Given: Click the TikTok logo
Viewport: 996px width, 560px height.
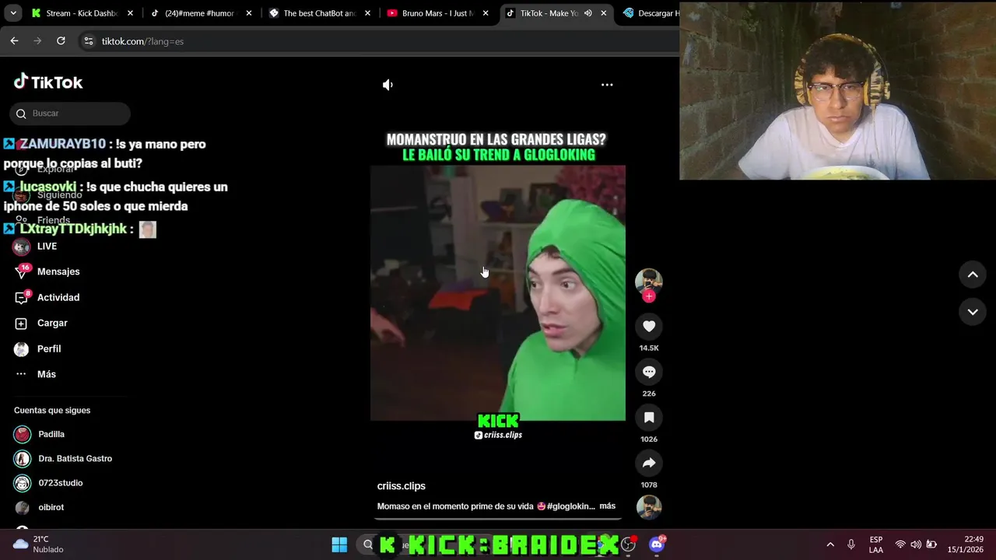Looking at the screenshot, I should pyautogui.click(x=48, y=82).
